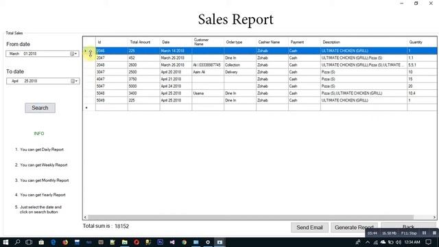Open Google Chrome from the taskbar

click(184, 242)
